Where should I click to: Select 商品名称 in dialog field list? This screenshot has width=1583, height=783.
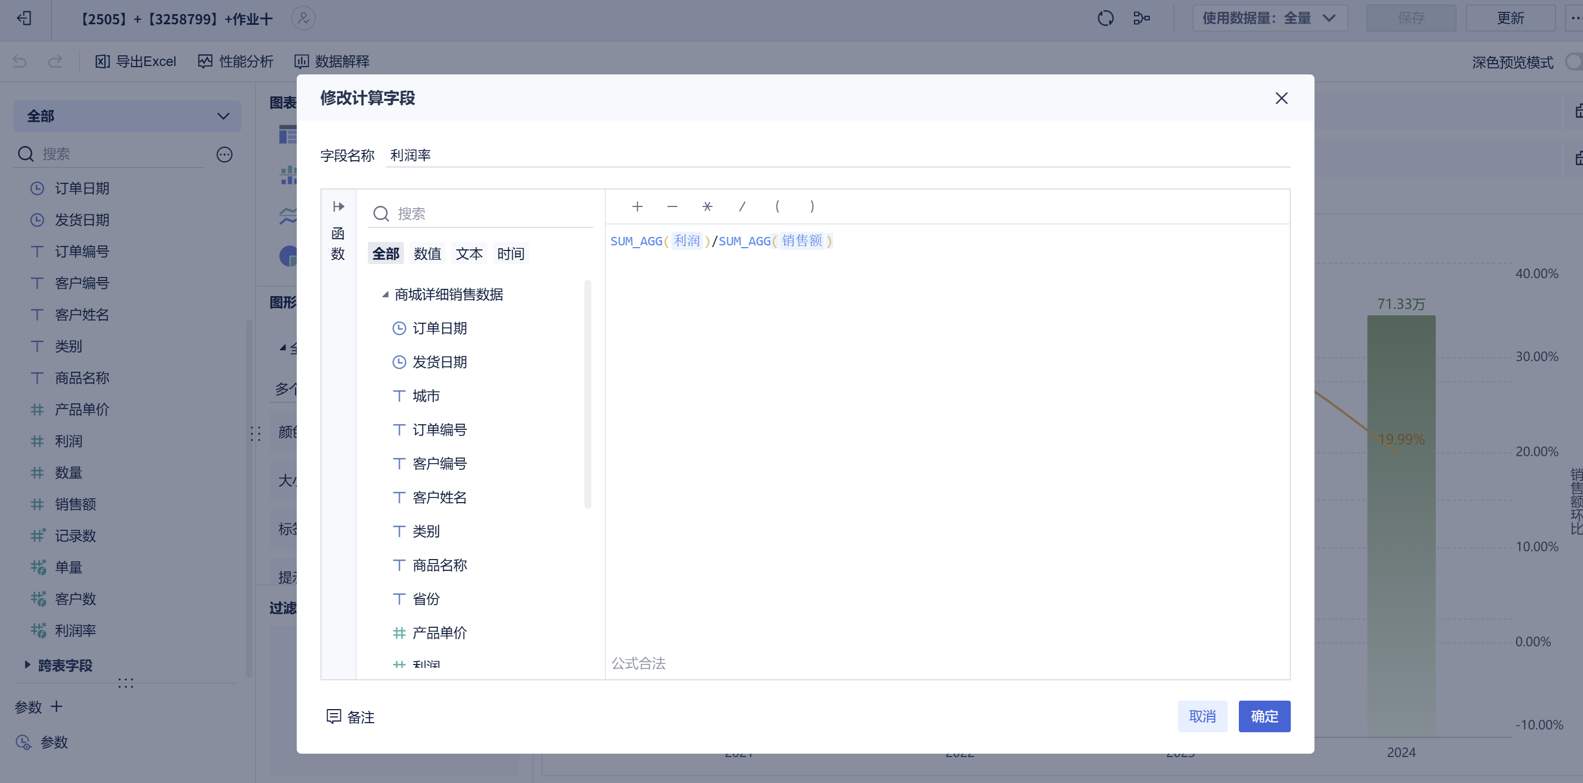[x=439, y=565]
